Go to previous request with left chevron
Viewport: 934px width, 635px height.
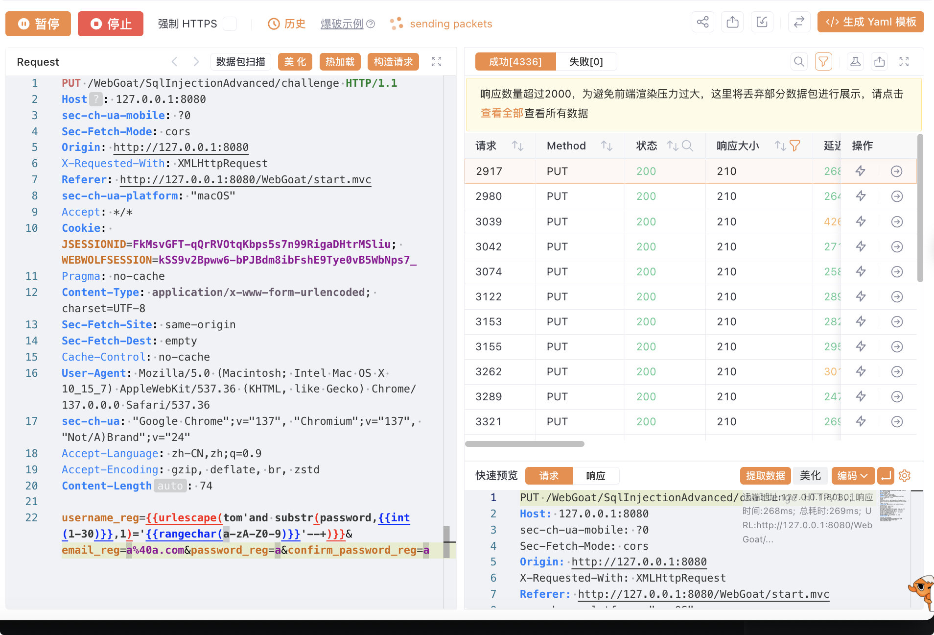tap(175, 62)
